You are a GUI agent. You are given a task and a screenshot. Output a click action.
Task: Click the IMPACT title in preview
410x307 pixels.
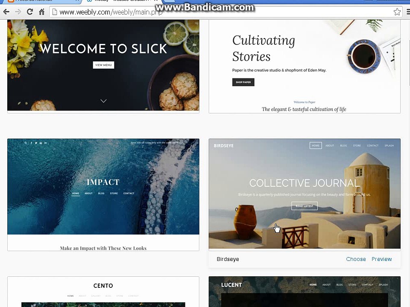point(103,182)
